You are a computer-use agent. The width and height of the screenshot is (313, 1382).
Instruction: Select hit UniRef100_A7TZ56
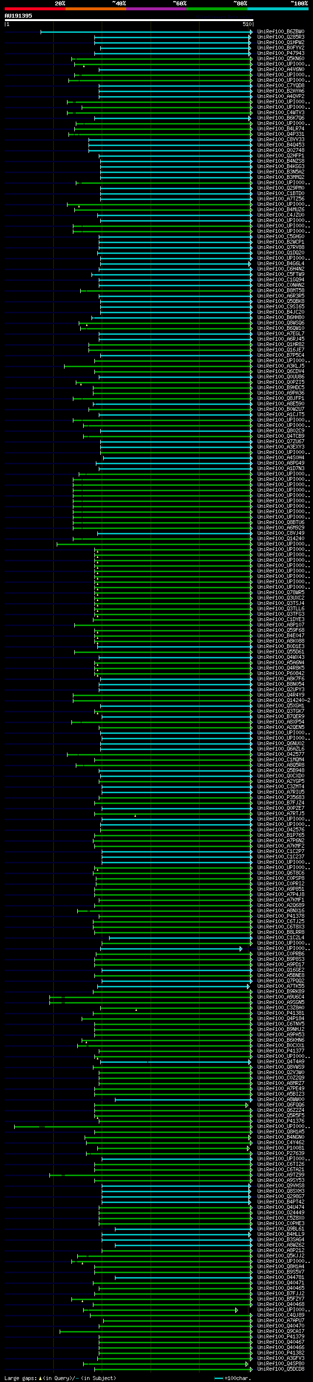pos(281,199)
